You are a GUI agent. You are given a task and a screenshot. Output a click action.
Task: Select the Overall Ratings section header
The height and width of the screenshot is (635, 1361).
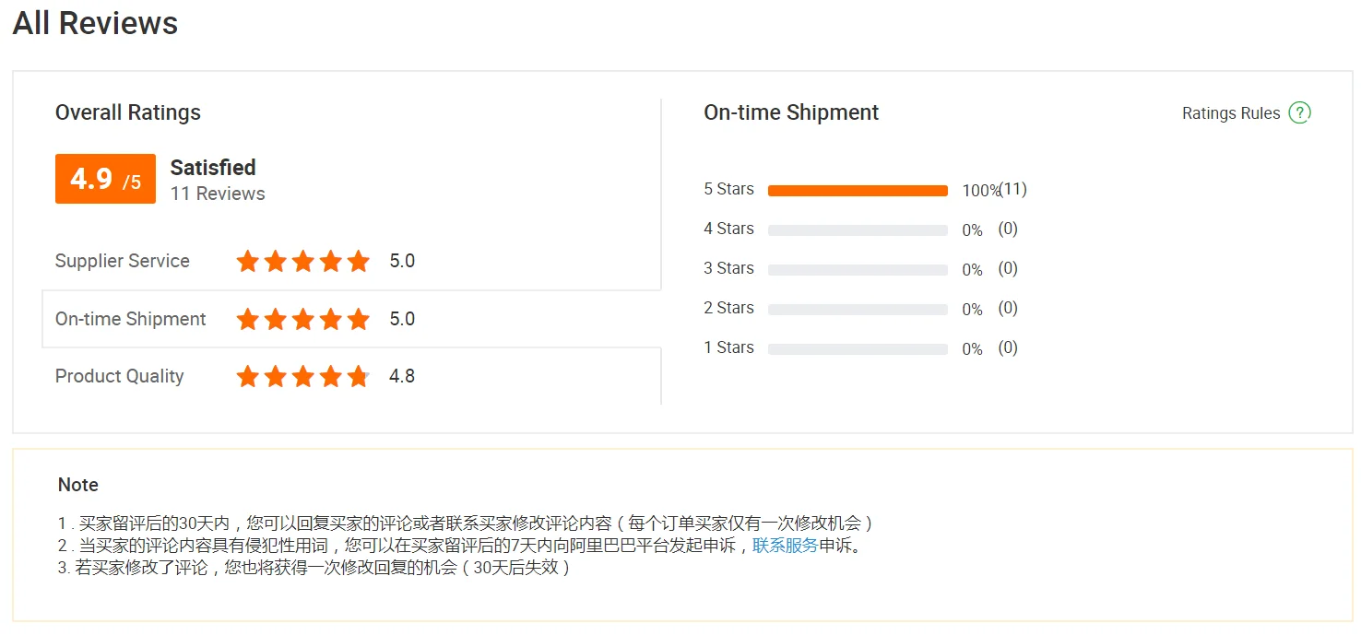127,112
